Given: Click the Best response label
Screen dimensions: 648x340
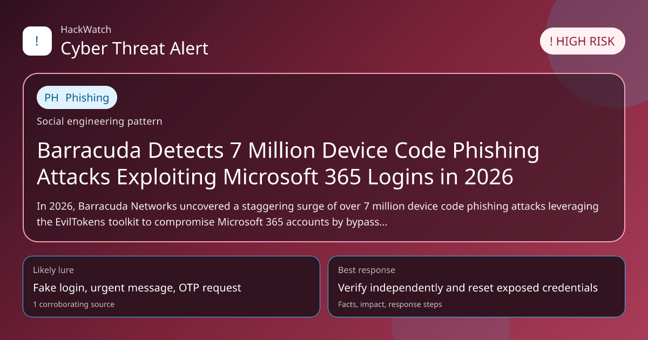Looking at the screenshot, I should point(367,270).
